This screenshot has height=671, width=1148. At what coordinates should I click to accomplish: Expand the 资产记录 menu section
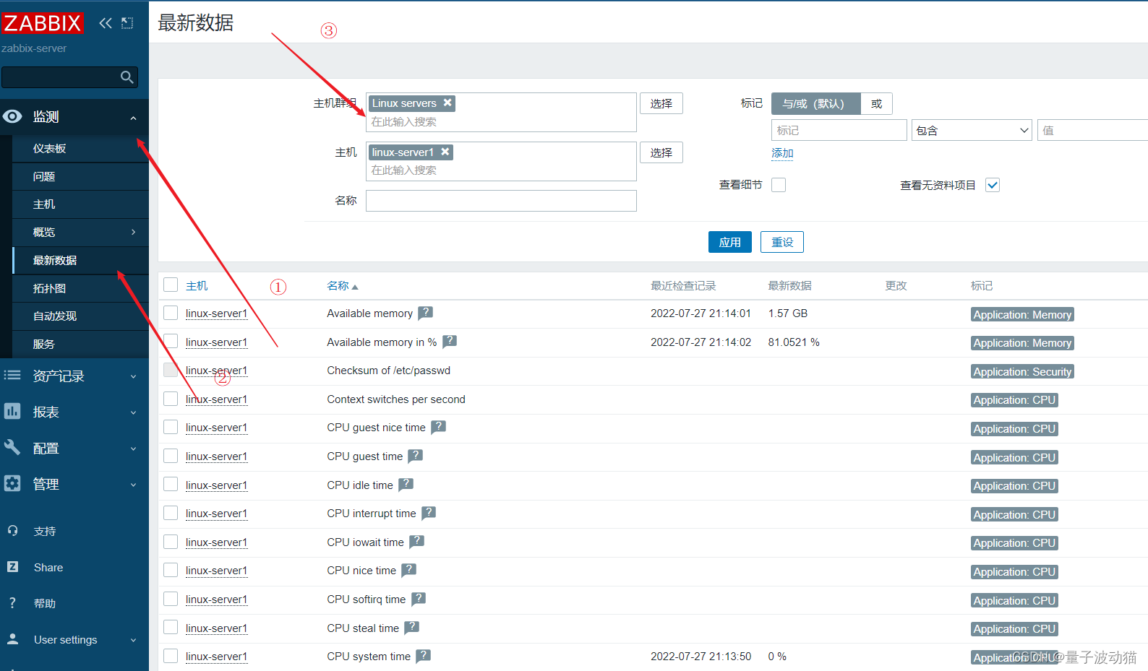133,376
